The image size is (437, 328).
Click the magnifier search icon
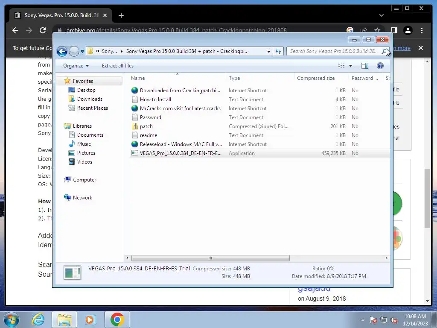(385, 51)
